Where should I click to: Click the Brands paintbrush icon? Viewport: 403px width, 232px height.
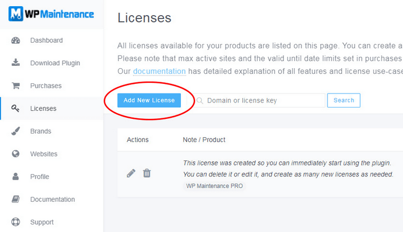(x=15, y=131)
